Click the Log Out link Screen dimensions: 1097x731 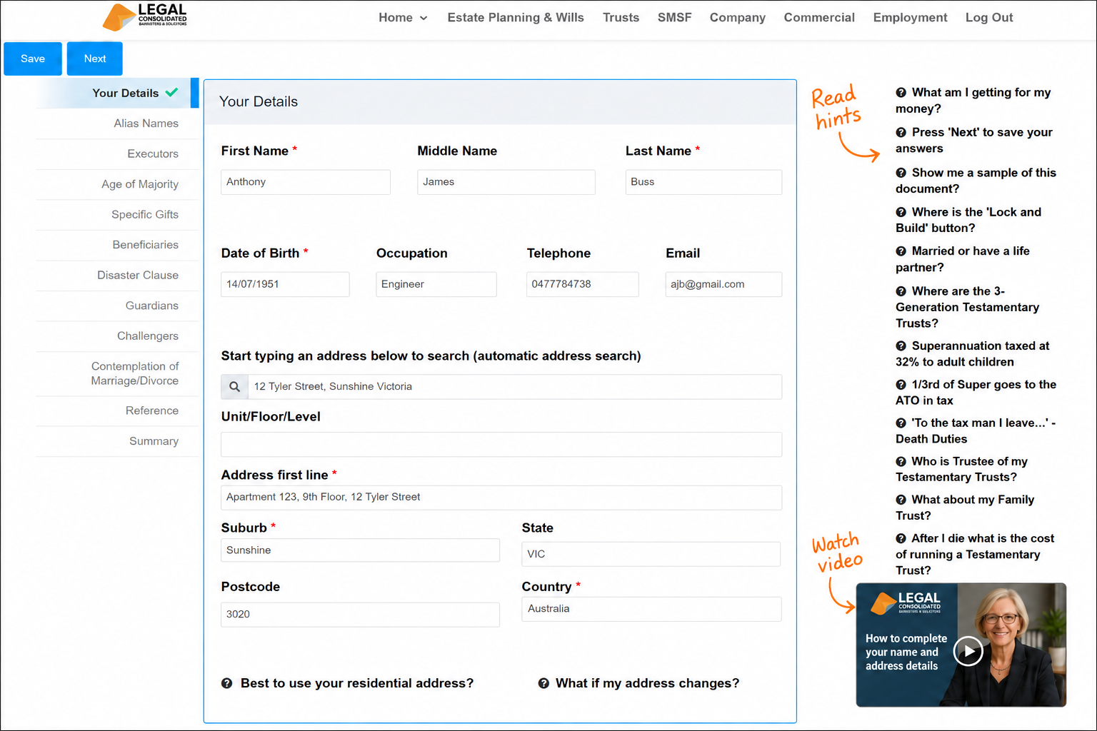[x=989, y=17]
